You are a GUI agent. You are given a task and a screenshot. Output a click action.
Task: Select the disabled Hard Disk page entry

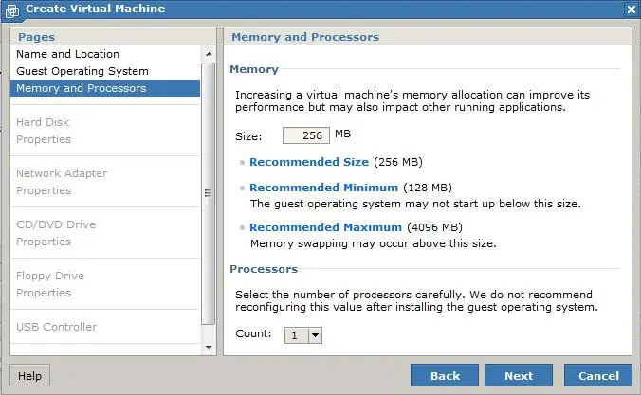click(x=43, y=122)
